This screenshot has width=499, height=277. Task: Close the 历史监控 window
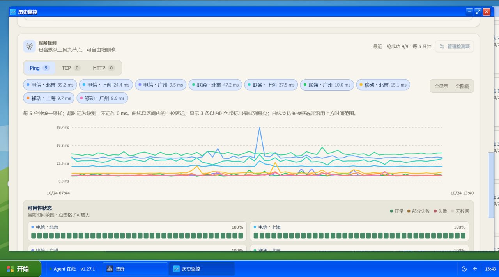pyautogui.click(x=487, y=12)
